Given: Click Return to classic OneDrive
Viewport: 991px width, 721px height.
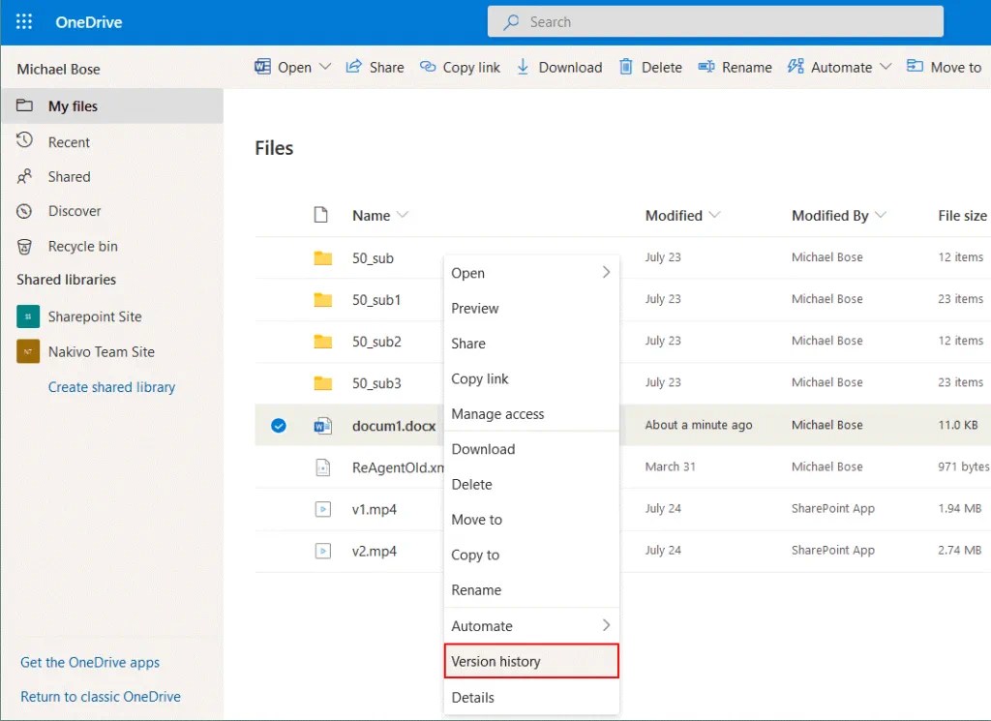Looking at the screenshot, I should (x=101, y=696).
